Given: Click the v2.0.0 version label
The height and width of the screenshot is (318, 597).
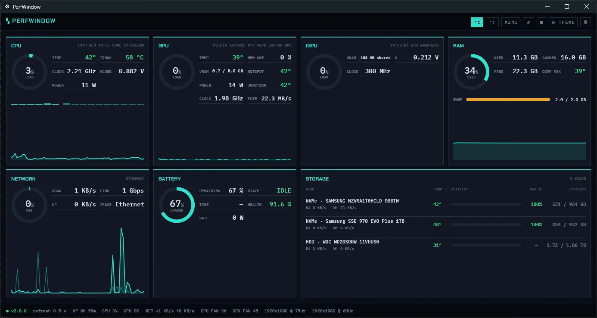Looking at the screenshot, I should click(19, 311).
